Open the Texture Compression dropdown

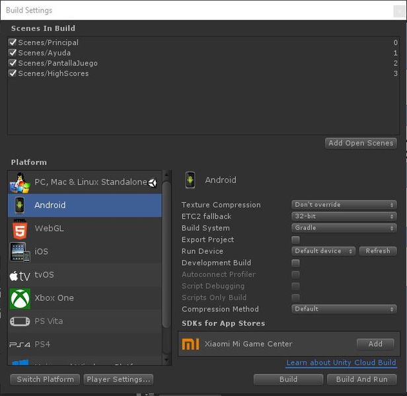pyautogui.click(x=344, y=205)
